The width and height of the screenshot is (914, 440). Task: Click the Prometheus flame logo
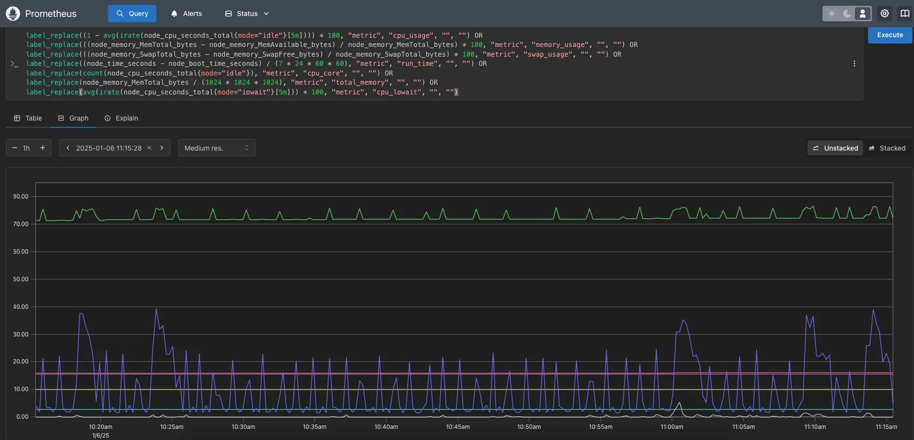tap(13, 14)
